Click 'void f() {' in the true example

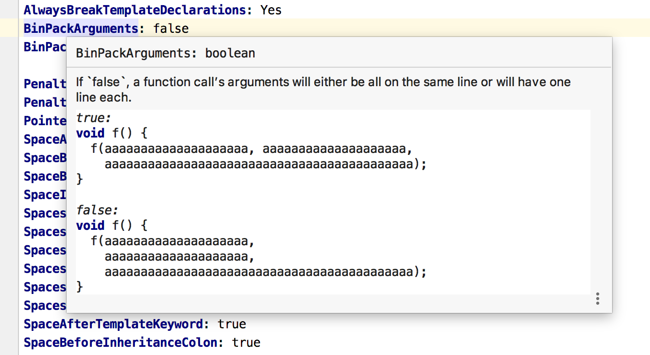[x=112, y=133]
